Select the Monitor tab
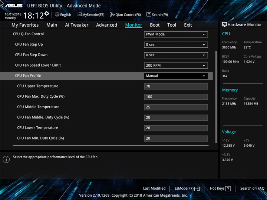This screenshot has width=267, height=200. pos(133,25)
